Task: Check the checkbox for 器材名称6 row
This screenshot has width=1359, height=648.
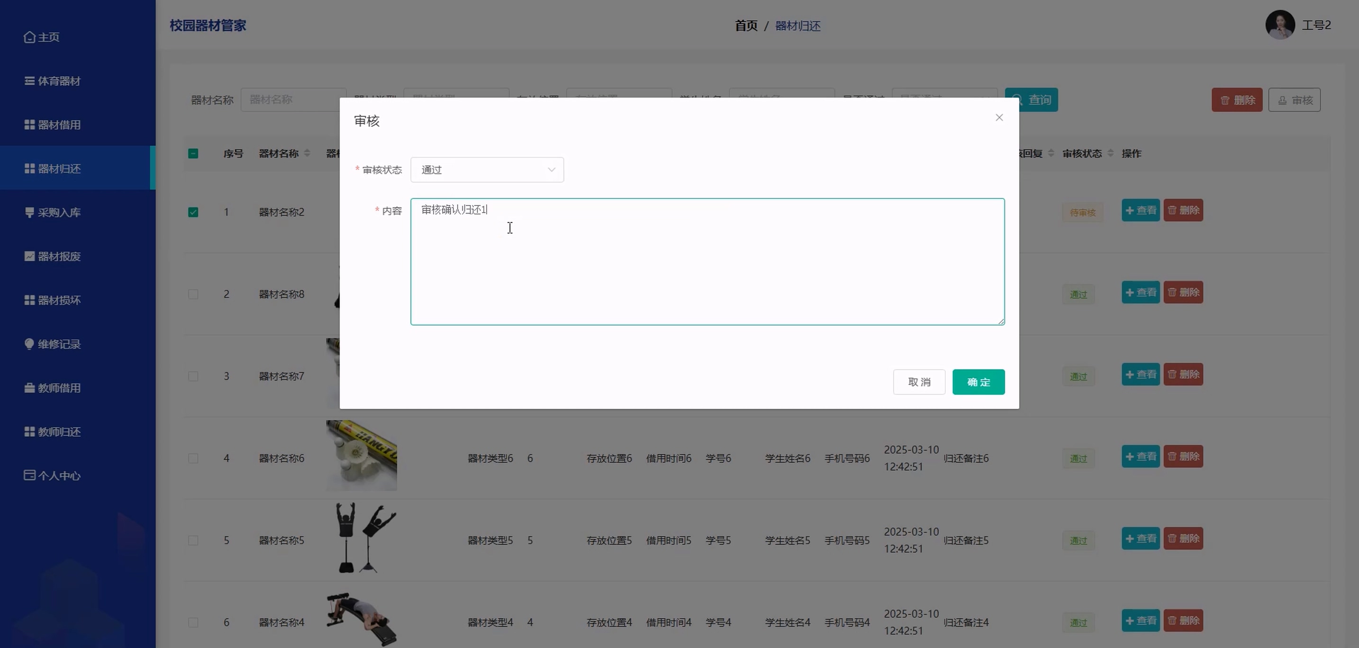Action: pos(193,458)
